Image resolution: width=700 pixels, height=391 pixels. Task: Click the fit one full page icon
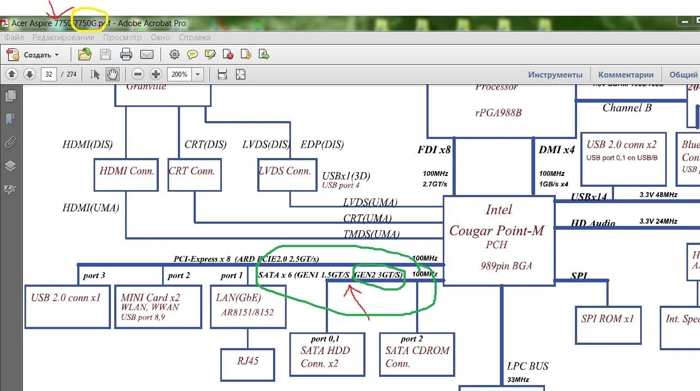pos(240,74)
